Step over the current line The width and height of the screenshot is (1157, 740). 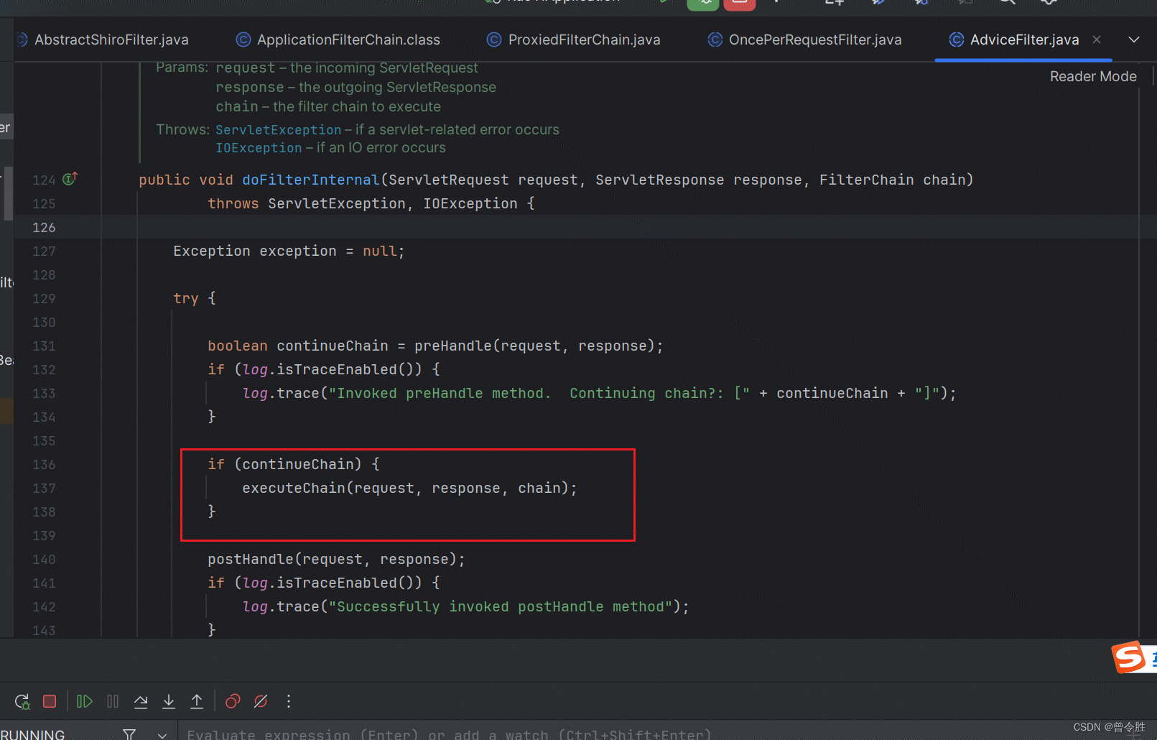pyautogui.click(x=141, y=701)
